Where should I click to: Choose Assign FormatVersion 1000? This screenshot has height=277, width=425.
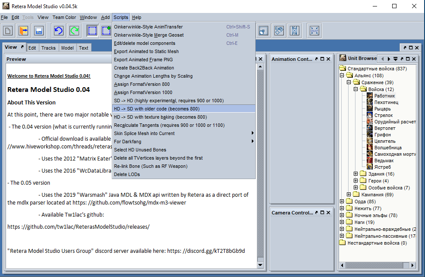click(184, 92)
